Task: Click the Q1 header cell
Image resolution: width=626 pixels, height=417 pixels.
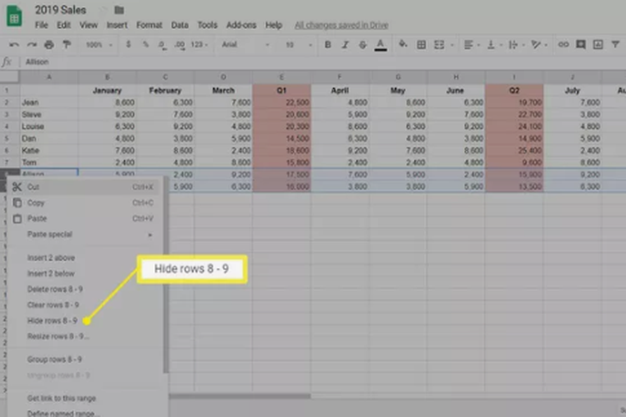Action: pyautogui.click(x=281, y=91)
